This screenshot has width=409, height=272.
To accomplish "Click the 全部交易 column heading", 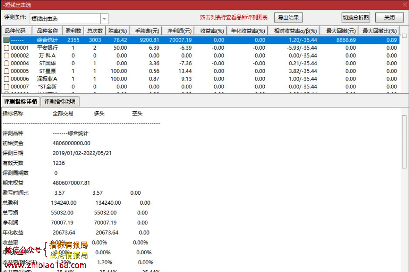I will tap(63, 113).
